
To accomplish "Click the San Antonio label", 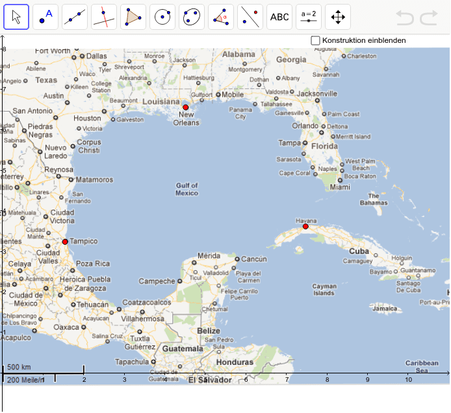I will (32, 111).
